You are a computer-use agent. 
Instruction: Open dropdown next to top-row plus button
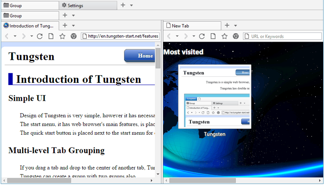point(131,6)
